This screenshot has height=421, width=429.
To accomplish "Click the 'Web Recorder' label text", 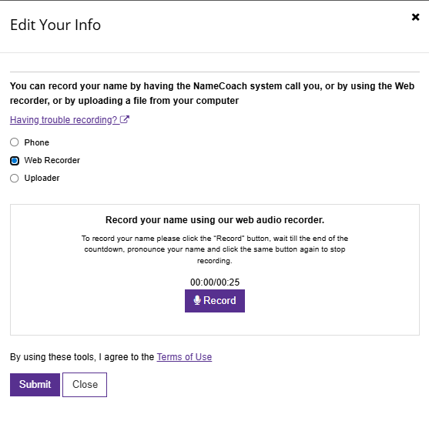I will tap(52, 160).
